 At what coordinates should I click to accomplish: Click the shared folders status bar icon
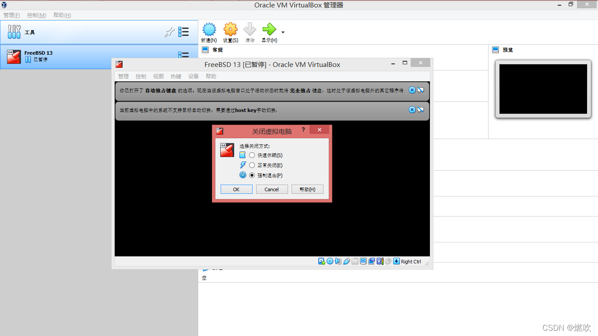click(355, 261)
